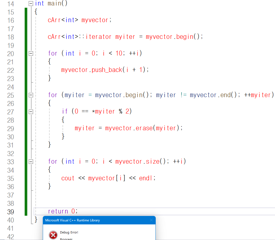This screenshot has height=240, width=275.
Task: Click 'return 0;' statement on line 39
Action: (x=63, y=211)
